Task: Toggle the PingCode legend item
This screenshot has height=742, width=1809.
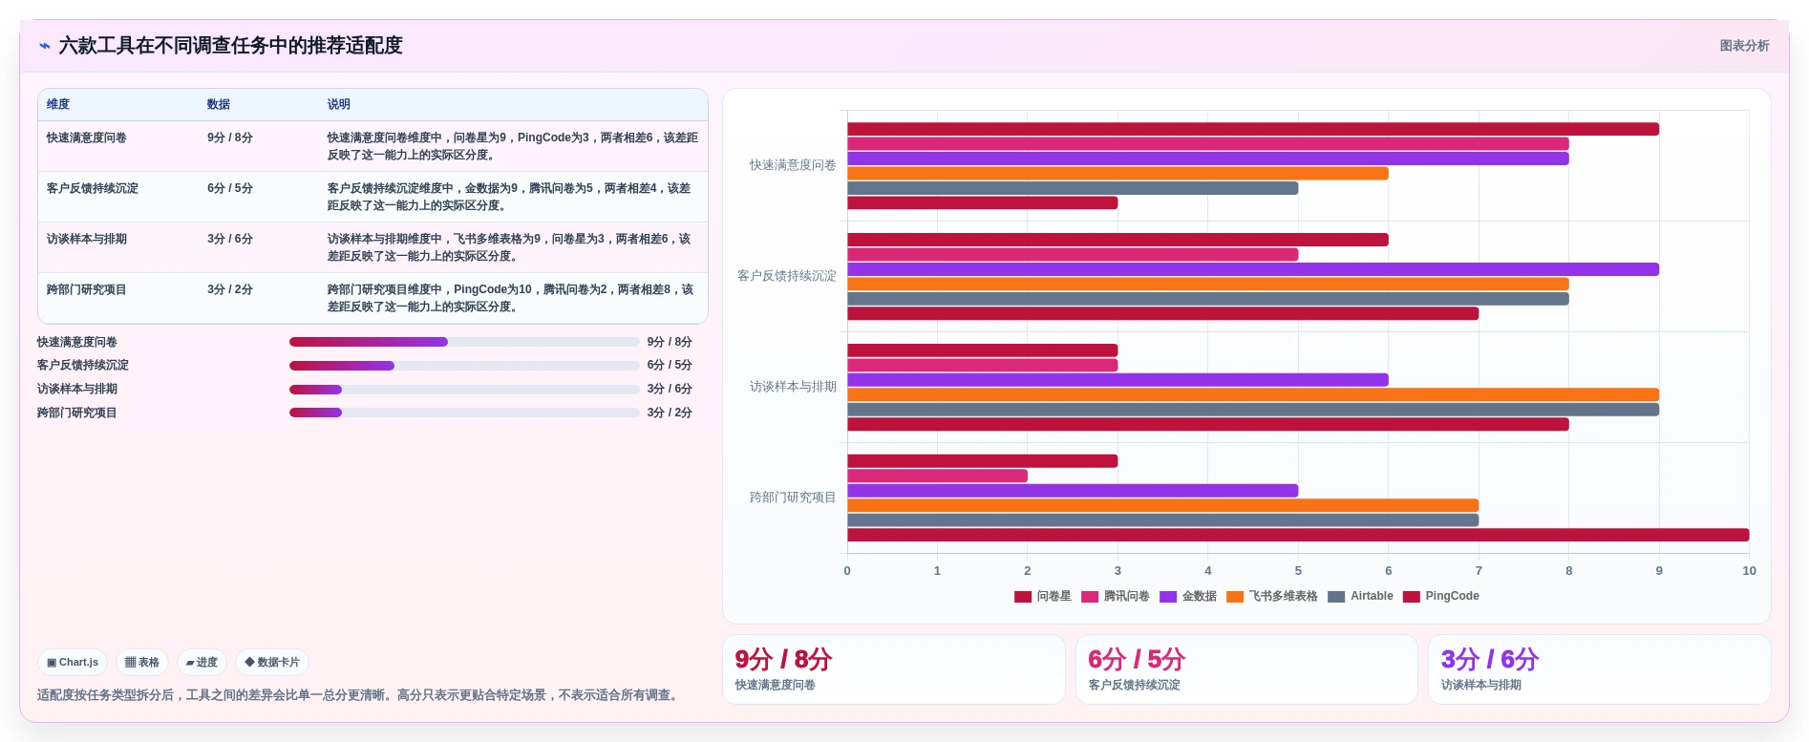Action: coord(1441,596)
